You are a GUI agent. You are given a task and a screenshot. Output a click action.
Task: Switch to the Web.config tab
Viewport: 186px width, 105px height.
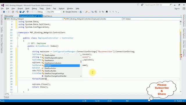click(x=9, y=16)
